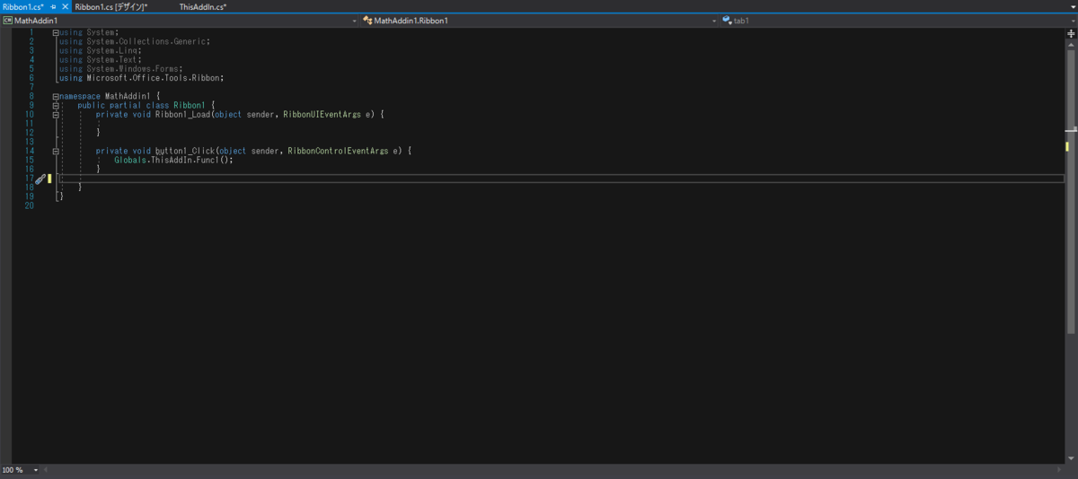Pin the Ribbon1.cs tab
The width and height of the screenshot is (1078, 479).
(53, 6)
